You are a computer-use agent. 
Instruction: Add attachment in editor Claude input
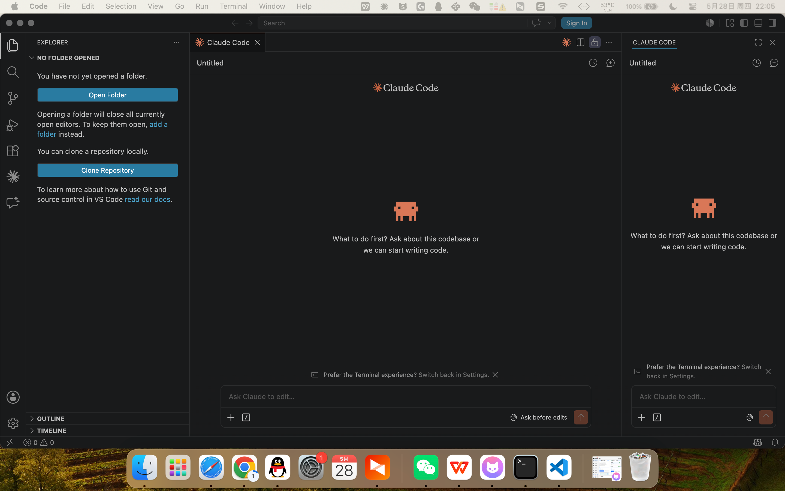point(231,417)
